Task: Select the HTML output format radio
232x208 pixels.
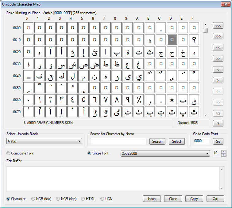Action: click(x=83, y=199)
